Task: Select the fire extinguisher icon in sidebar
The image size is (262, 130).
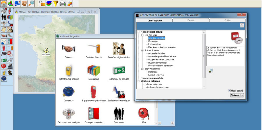Action: [10, 11]
